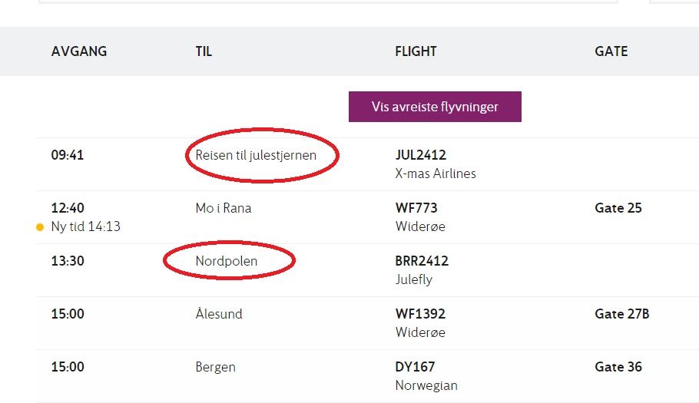Click the yellow delay status dot

click(x=40, y=227)
